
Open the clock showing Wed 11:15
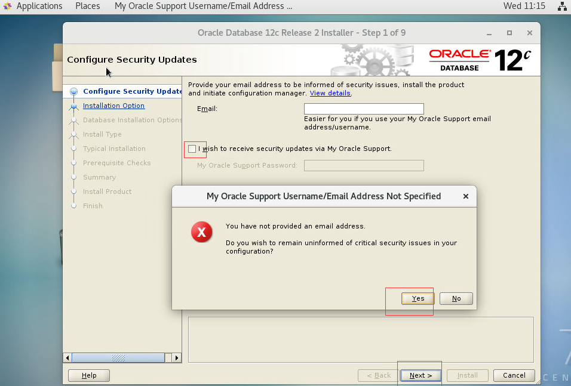pos(524,6)
